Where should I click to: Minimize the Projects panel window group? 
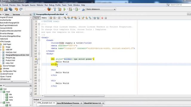tap(30, 15)
